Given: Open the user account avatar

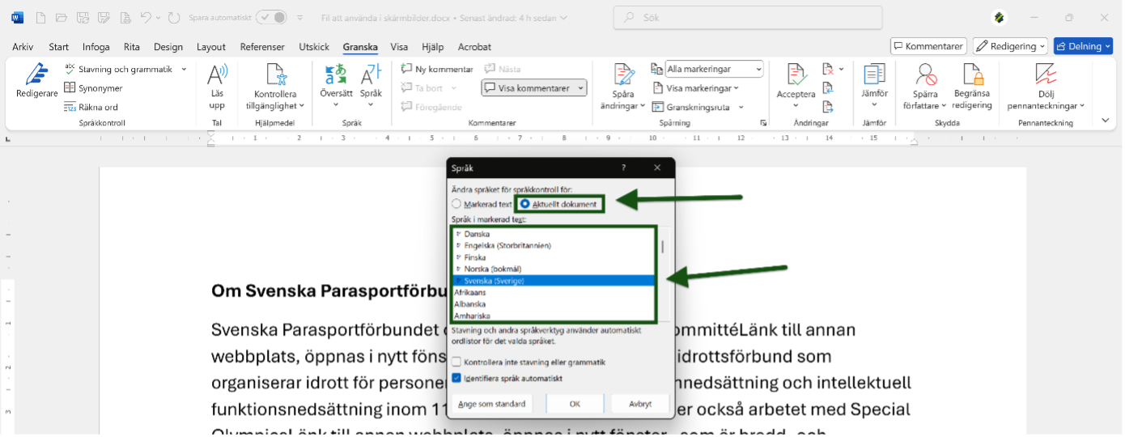Looking at the screenshot, I should click(x=999, y=18).
